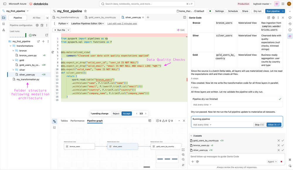Reject the pending change
The width and height of the screenshot is (293, 170).
[116, 114]
